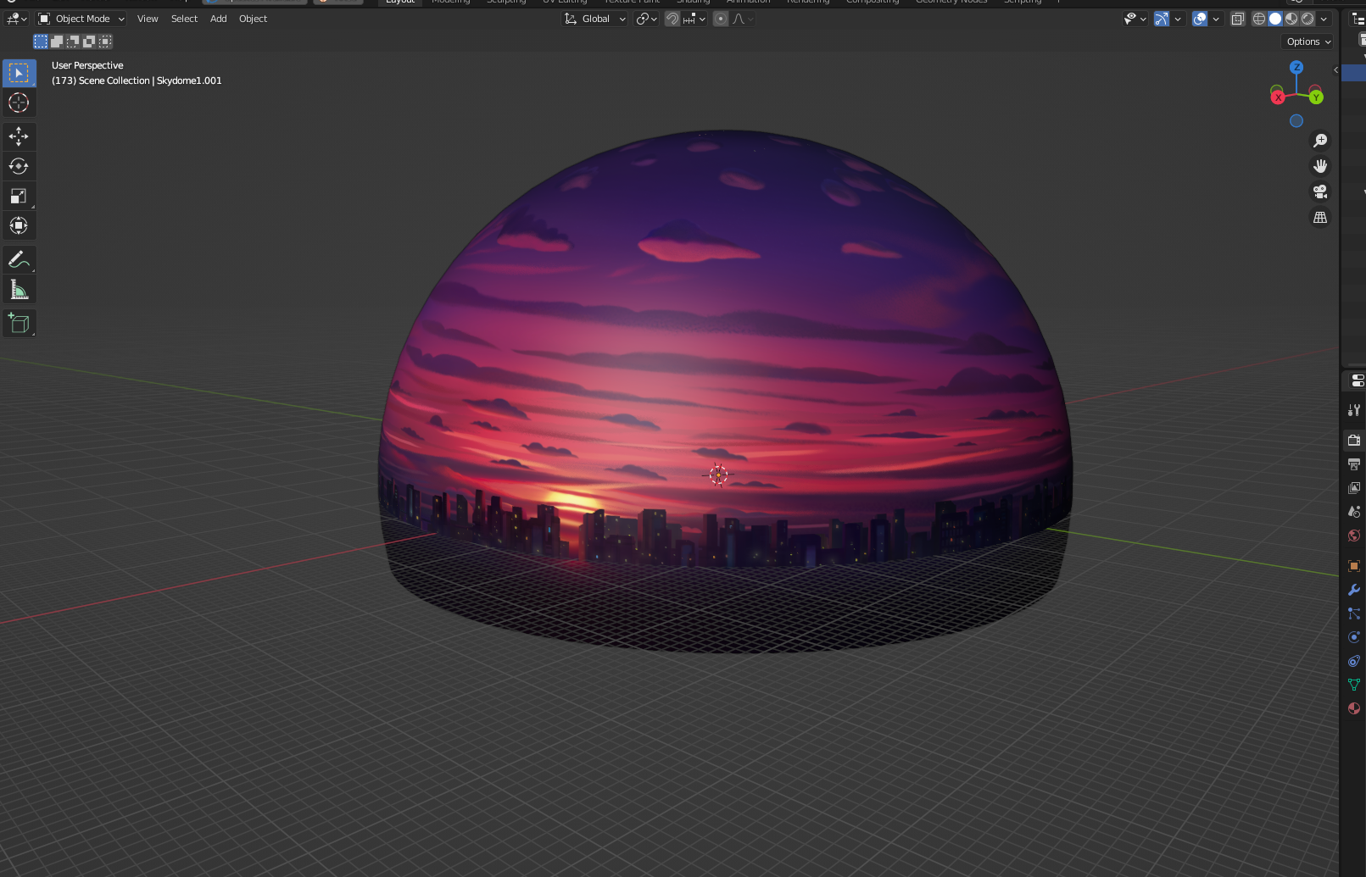
Task: Open the Object properties tab
Action: [x=1354, y=565]
